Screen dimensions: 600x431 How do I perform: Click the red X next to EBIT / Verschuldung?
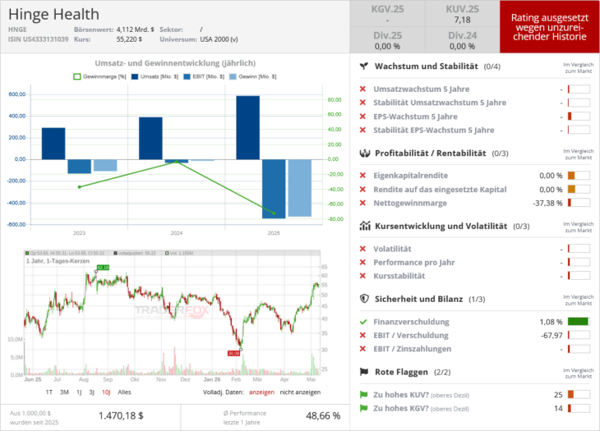pos(362,335)
